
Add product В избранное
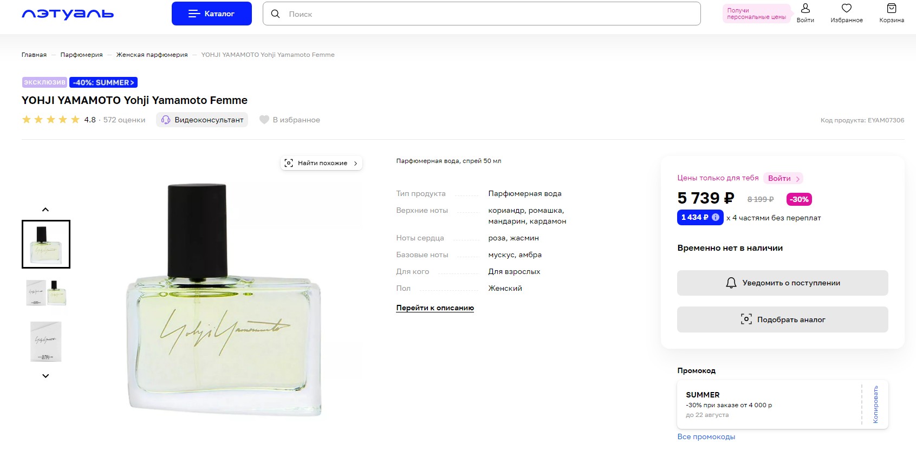(x=290, y=120)
